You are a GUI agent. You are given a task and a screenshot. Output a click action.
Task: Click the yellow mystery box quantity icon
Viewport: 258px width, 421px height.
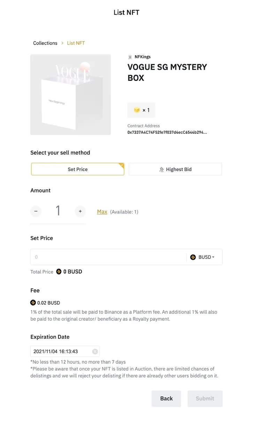(137, 110)
